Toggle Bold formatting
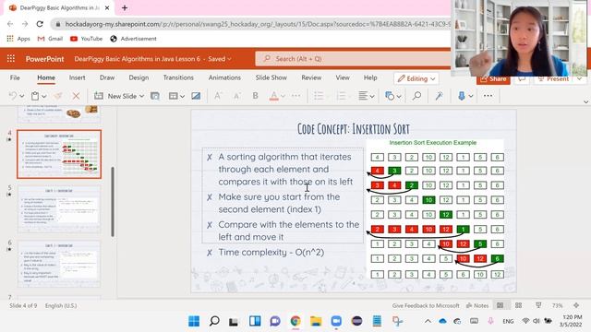The image size is (591, 332). pos(255,96)
